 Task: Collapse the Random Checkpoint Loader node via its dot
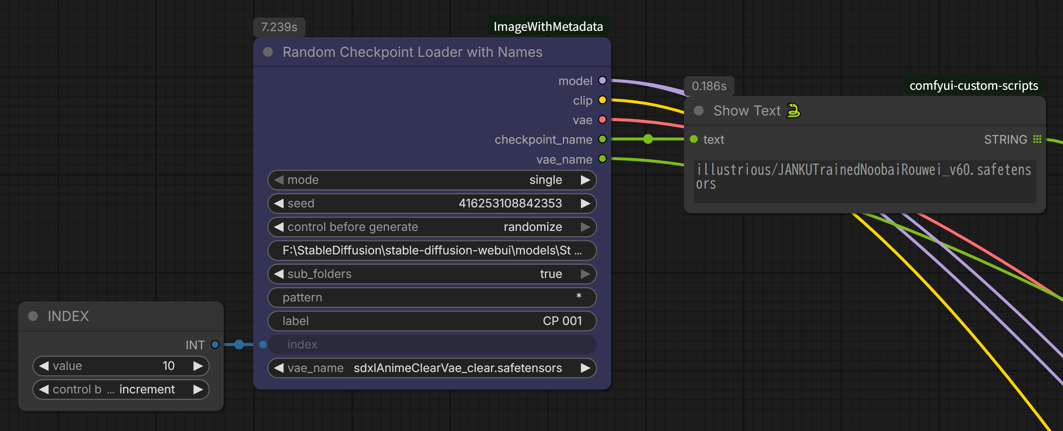[x=268, y=52]
